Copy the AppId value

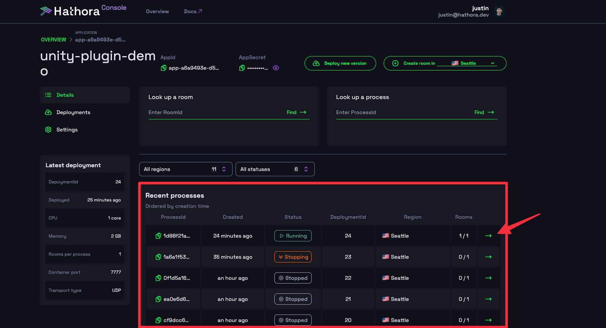164,68
